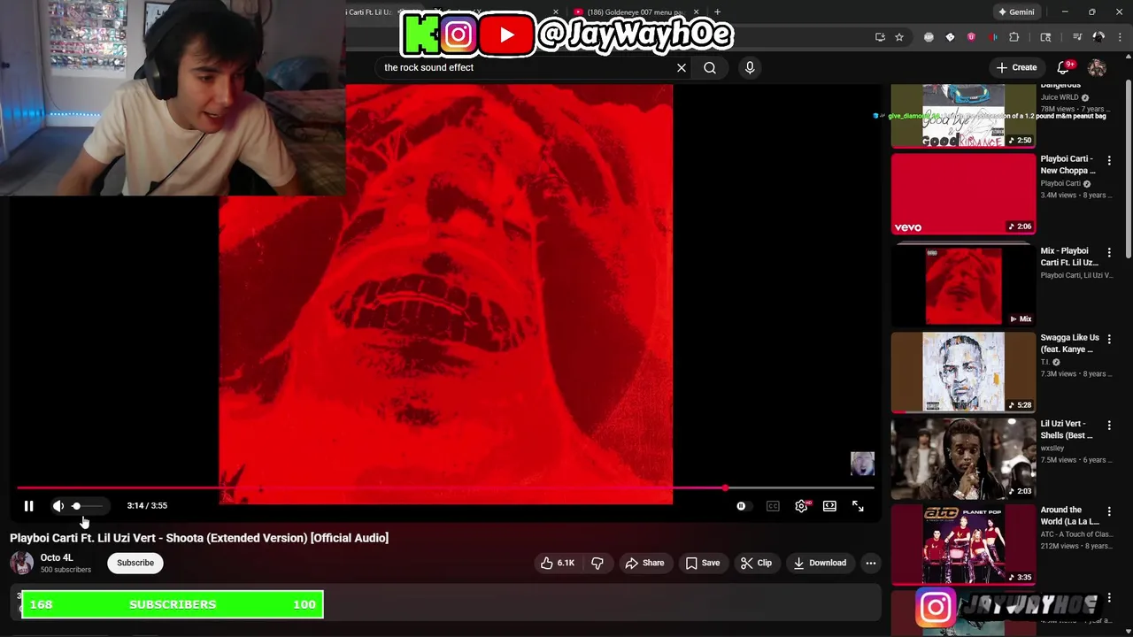Viewport: 1133px width, 637px height.
Task: Enter fullscreen mode
Action: pos(858,506)
